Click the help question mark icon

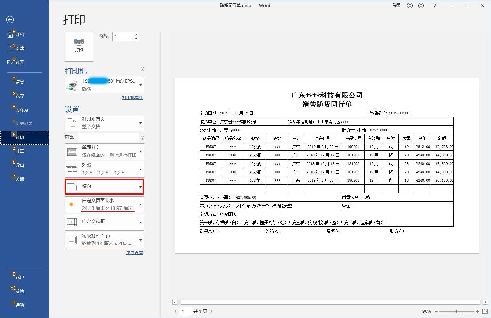434,6
